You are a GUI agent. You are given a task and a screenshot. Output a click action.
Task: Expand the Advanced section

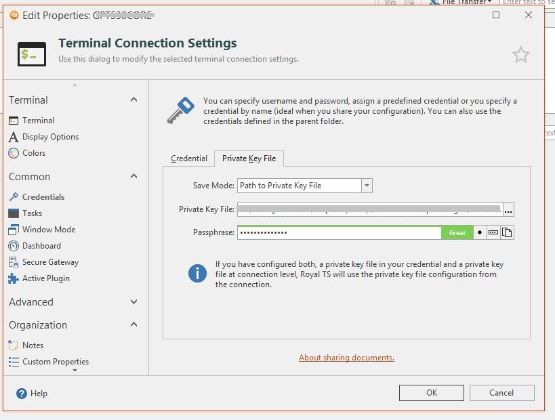(133, 302)
